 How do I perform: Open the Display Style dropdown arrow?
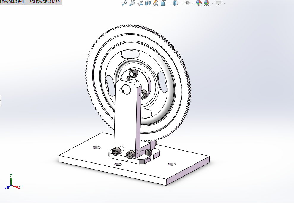(181, 3)
